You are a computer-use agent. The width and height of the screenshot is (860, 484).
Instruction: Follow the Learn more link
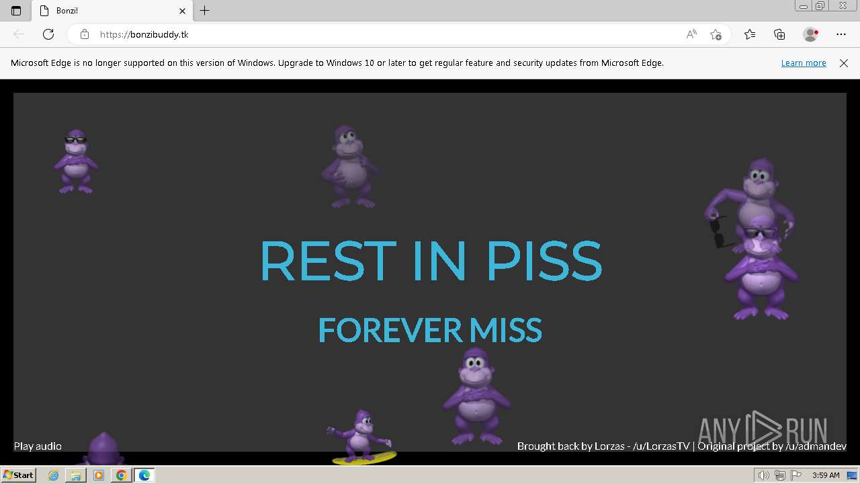(804, 63)
